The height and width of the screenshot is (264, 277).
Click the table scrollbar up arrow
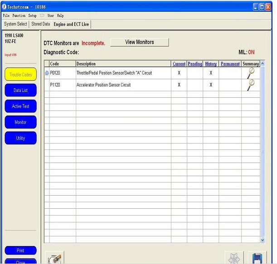point(262,63)
